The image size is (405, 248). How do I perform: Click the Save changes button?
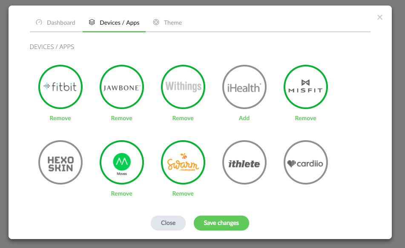coord(221,223)
